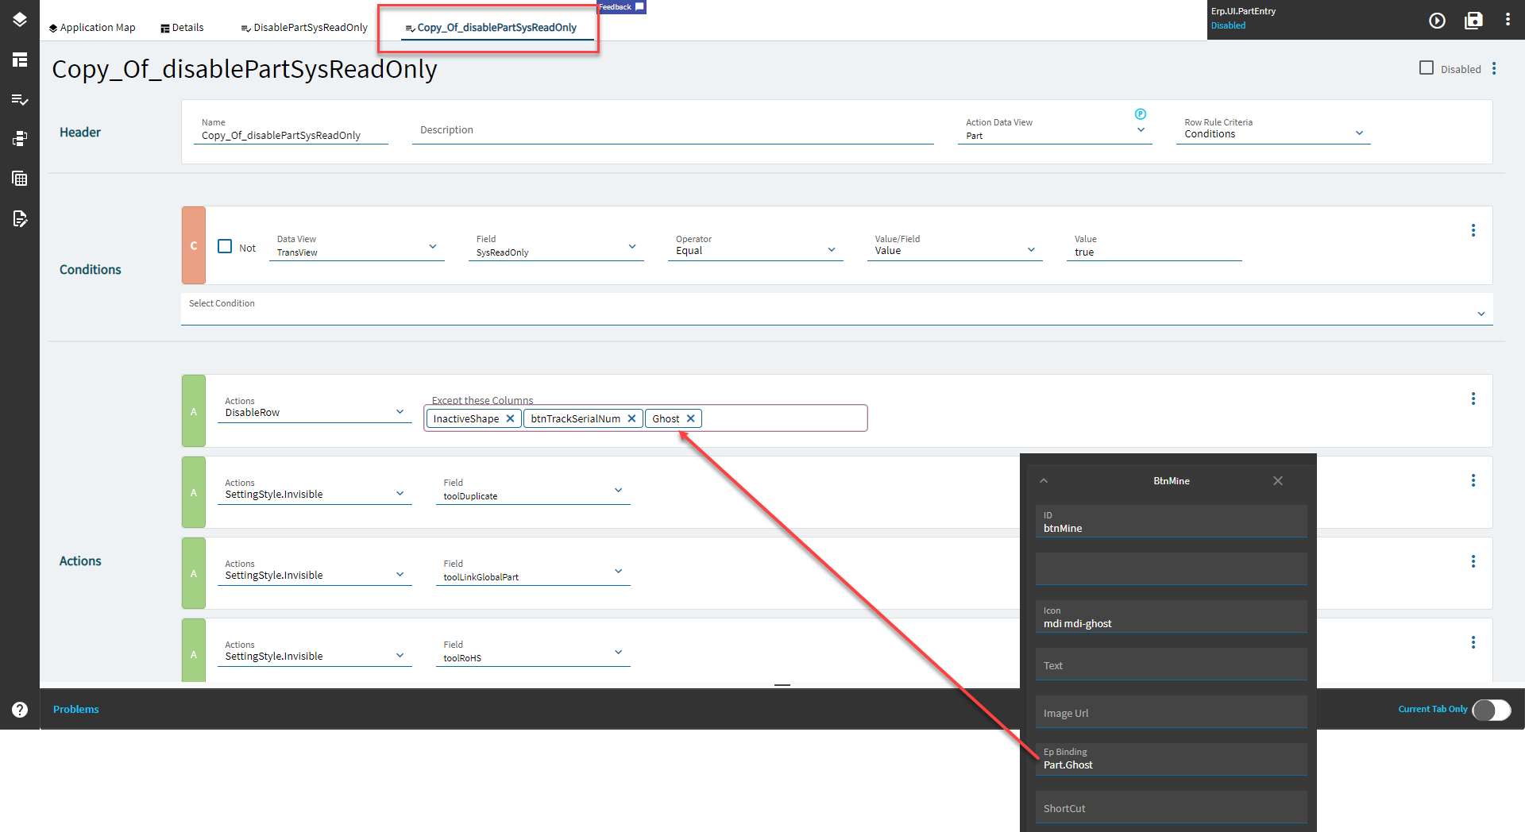Run the preview using the play icon
Viewport: 1525px width, 832px height.
pyautogui.click(x=1438, y=21)
